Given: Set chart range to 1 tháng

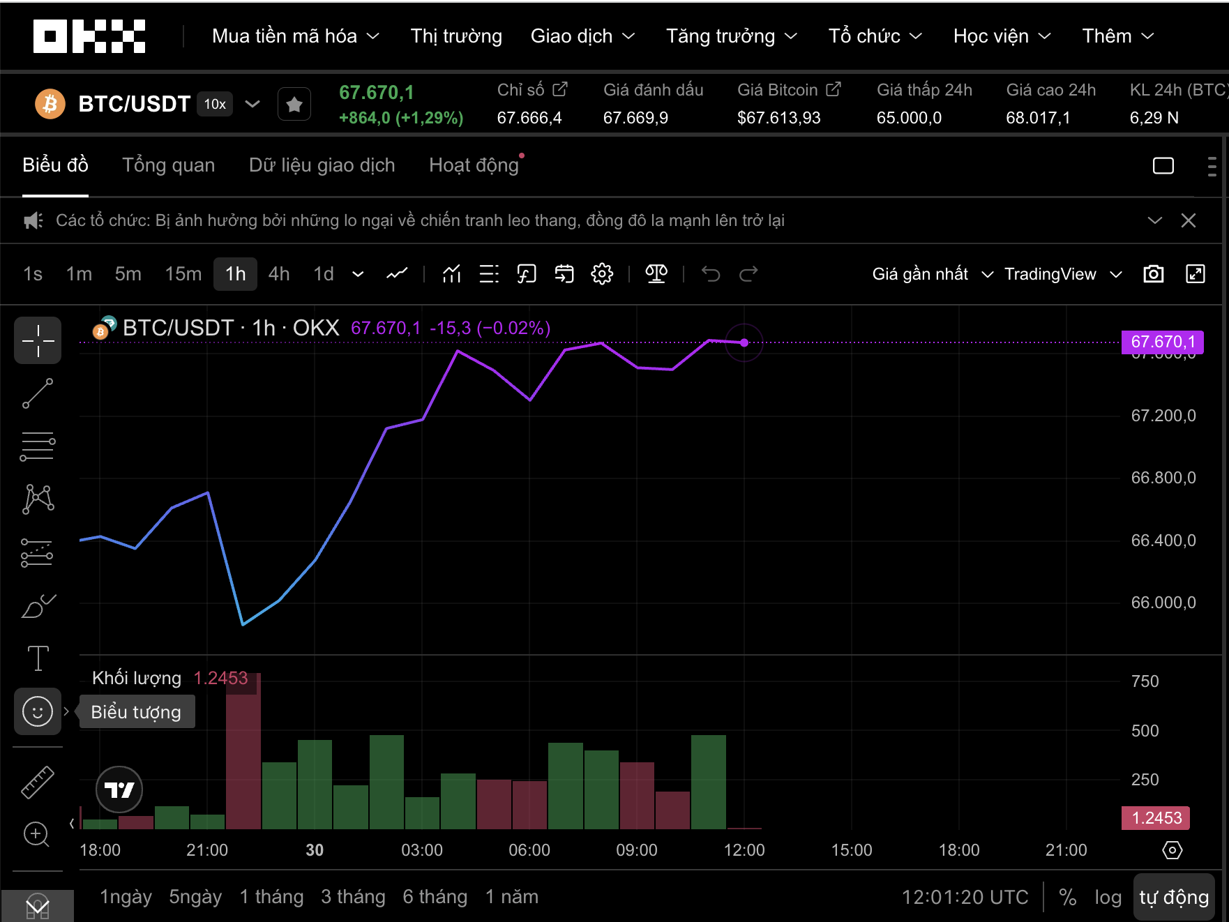Looking at the screenshot, I should [271, 897].
